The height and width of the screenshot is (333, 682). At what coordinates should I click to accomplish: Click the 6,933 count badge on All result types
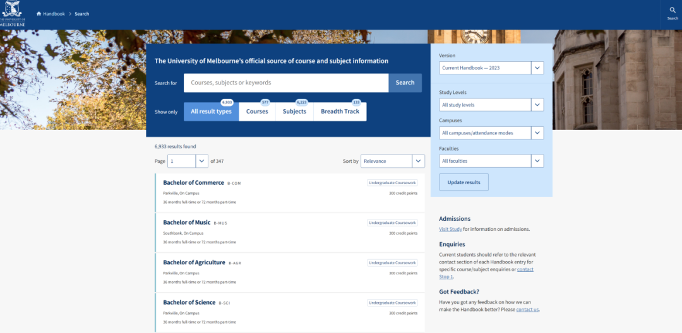(x=227, y=102)
